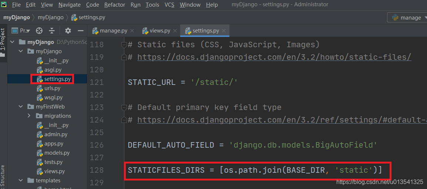Open the Tools menu
This screenshot has height=189, width=427.
pos(152,5)
